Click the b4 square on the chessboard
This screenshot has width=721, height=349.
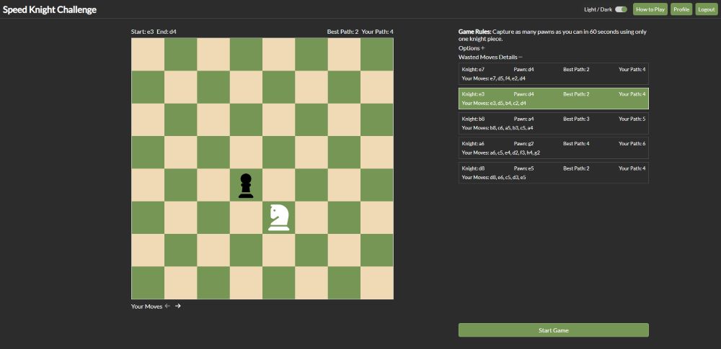(x=180, y=185)
